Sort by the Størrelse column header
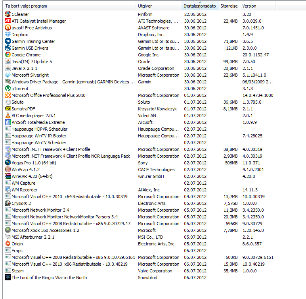Image resolution: width=306 pixels, height=299 pixels. pos(229,6)
